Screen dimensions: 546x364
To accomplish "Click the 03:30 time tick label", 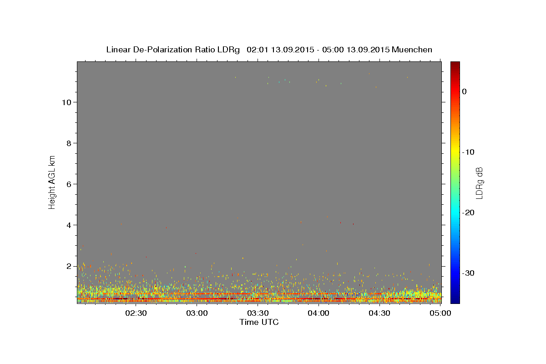I will [x=258, y=313].
